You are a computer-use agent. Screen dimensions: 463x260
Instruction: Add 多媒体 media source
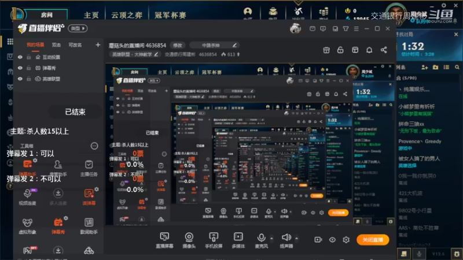point(238,240)
